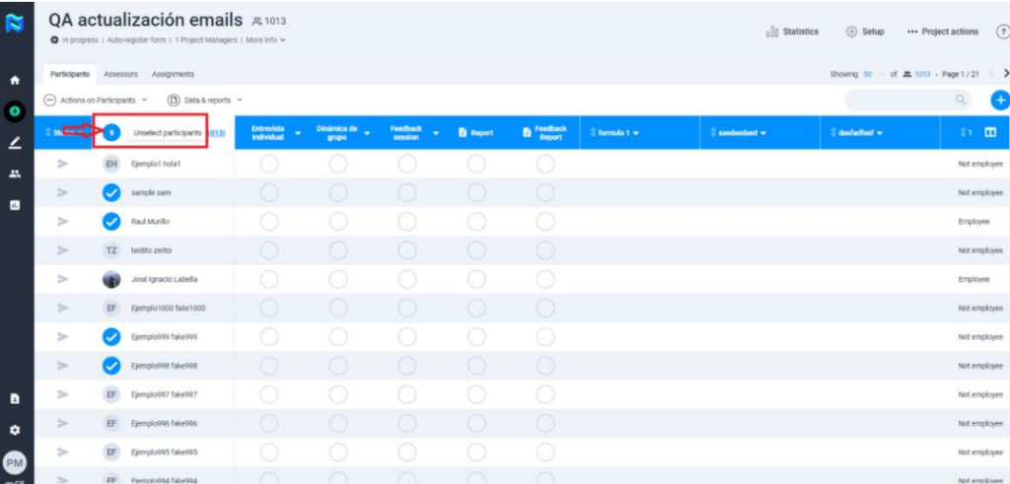Click the sidebar settings gear icon

point(15,430)
